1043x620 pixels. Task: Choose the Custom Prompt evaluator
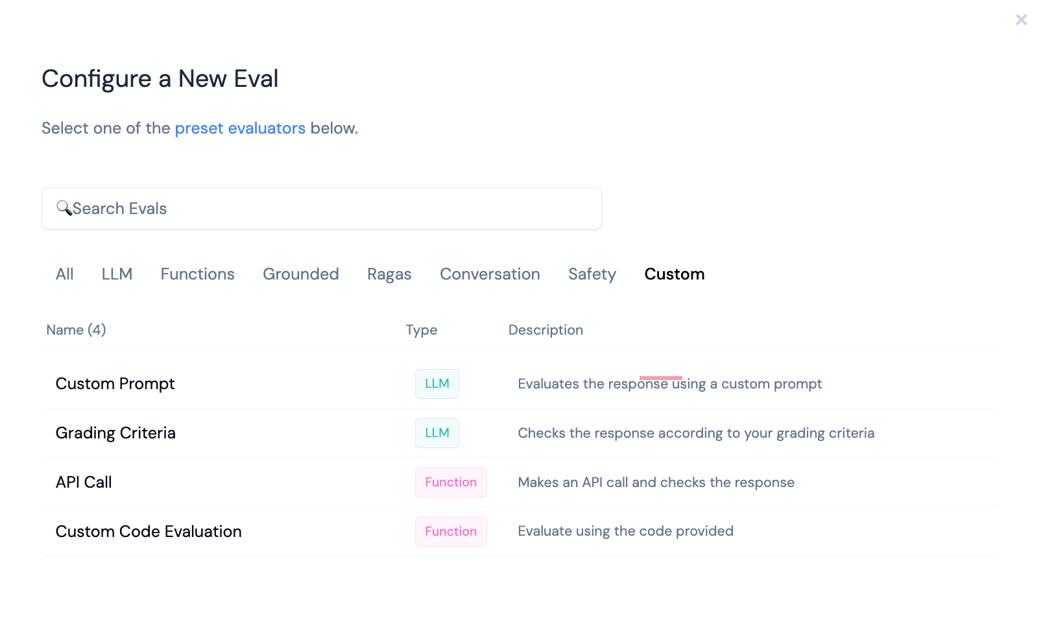point(115,384)
